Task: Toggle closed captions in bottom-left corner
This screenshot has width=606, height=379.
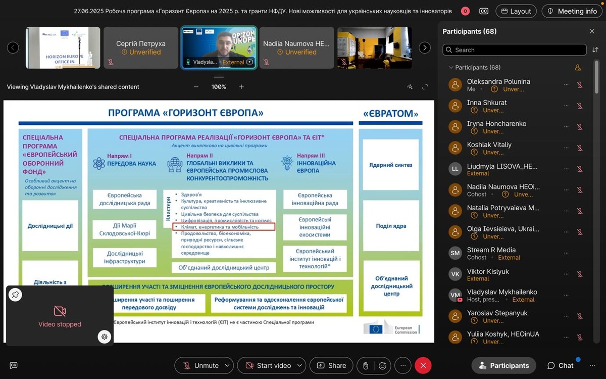Action: point(14,365)
